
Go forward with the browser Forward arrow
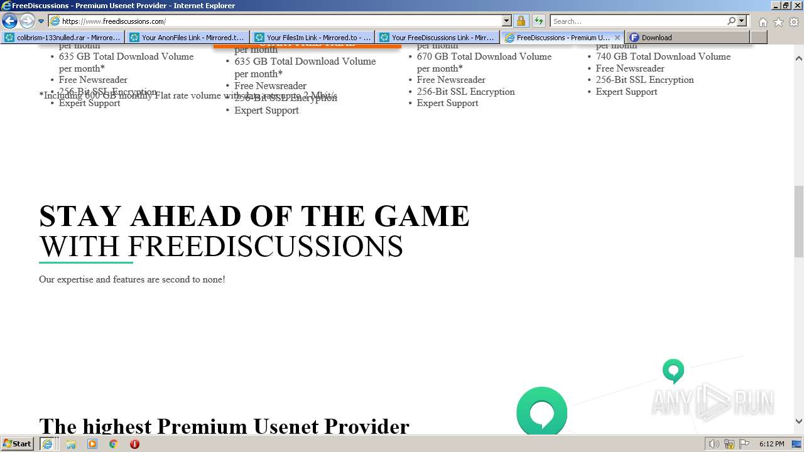click(27, 21)
